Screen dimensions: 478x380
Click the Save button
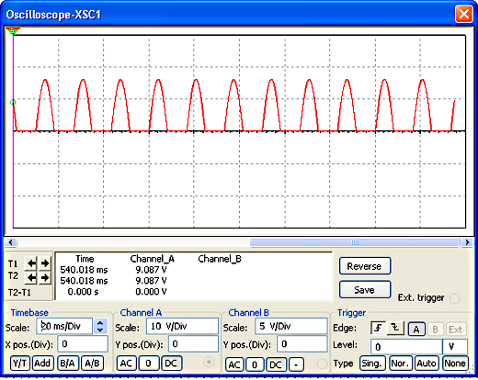tap(365, 289)
